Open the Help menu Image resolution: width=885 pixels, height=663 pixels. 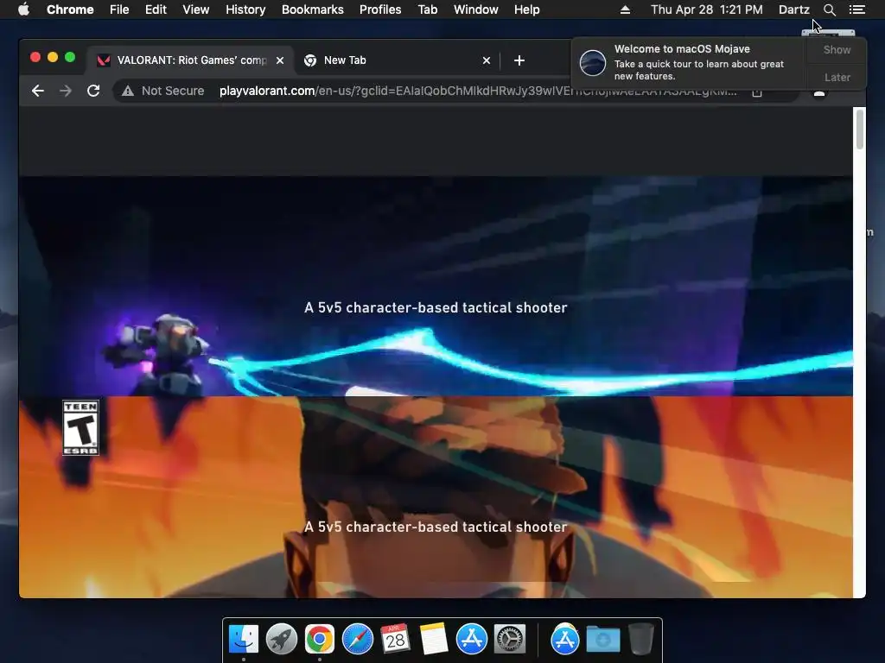click(526, 9)
